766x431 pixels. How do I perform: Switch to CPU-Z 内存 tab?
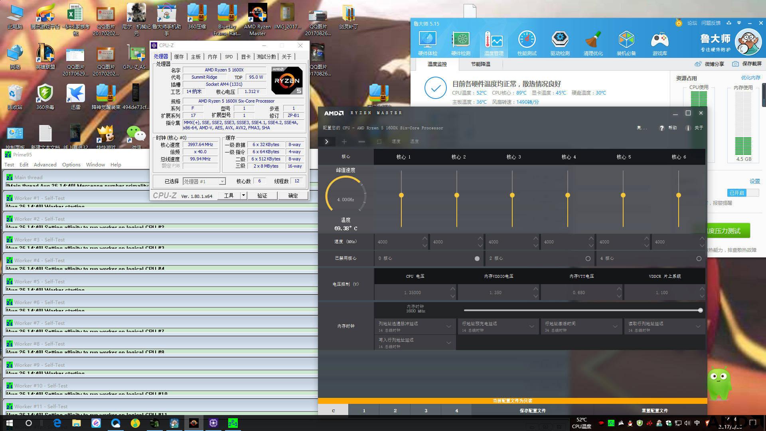[212, 57]
